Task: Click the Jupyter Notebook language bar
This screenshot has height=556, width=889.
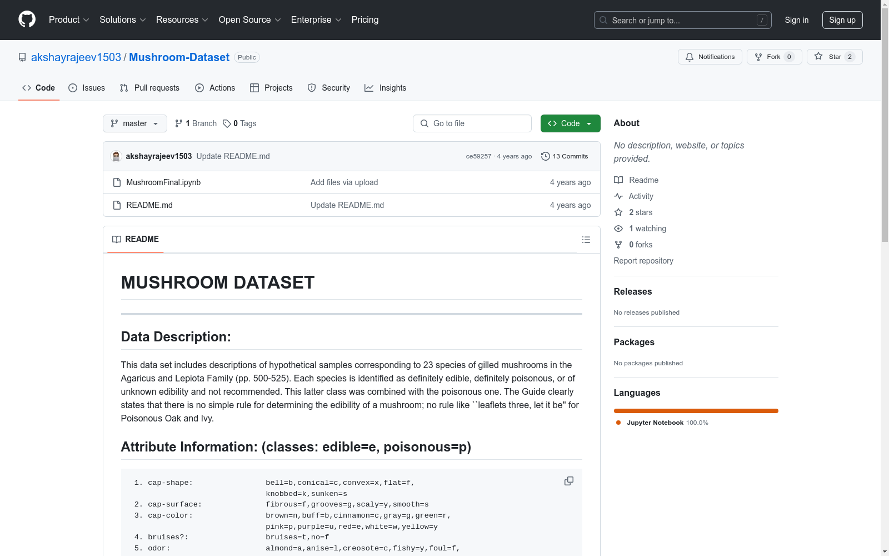Action: coord(696,411)
